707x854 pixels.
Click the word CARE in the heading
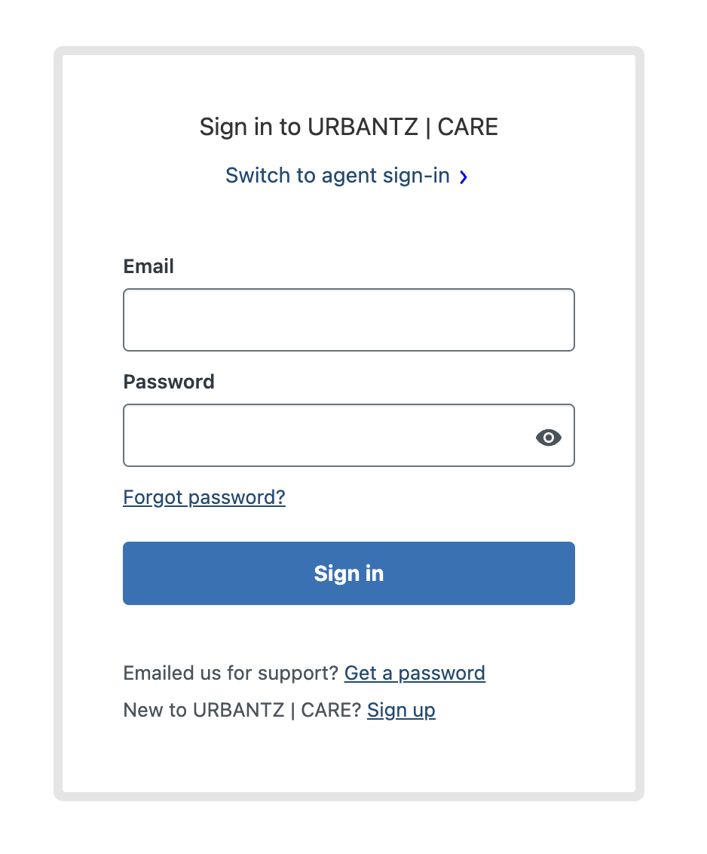click(x=468, y=127)
